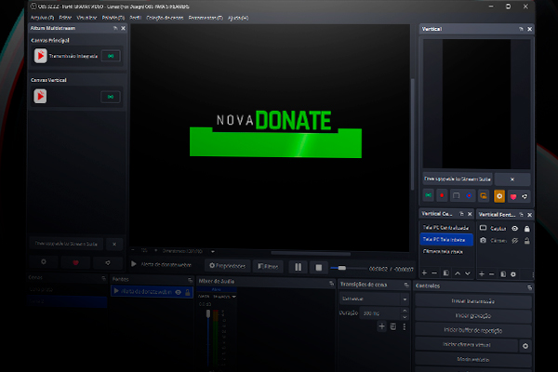Click the green stream icon in Vertical toolbar
The height and width of the screenshot is (372, 558).
pos(429,195)
